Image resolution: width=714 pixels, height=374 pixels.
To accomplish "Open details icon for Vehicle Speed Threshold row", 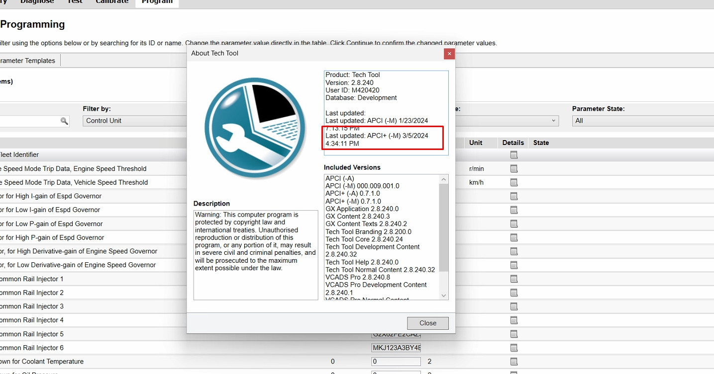I will pos(514,182).
